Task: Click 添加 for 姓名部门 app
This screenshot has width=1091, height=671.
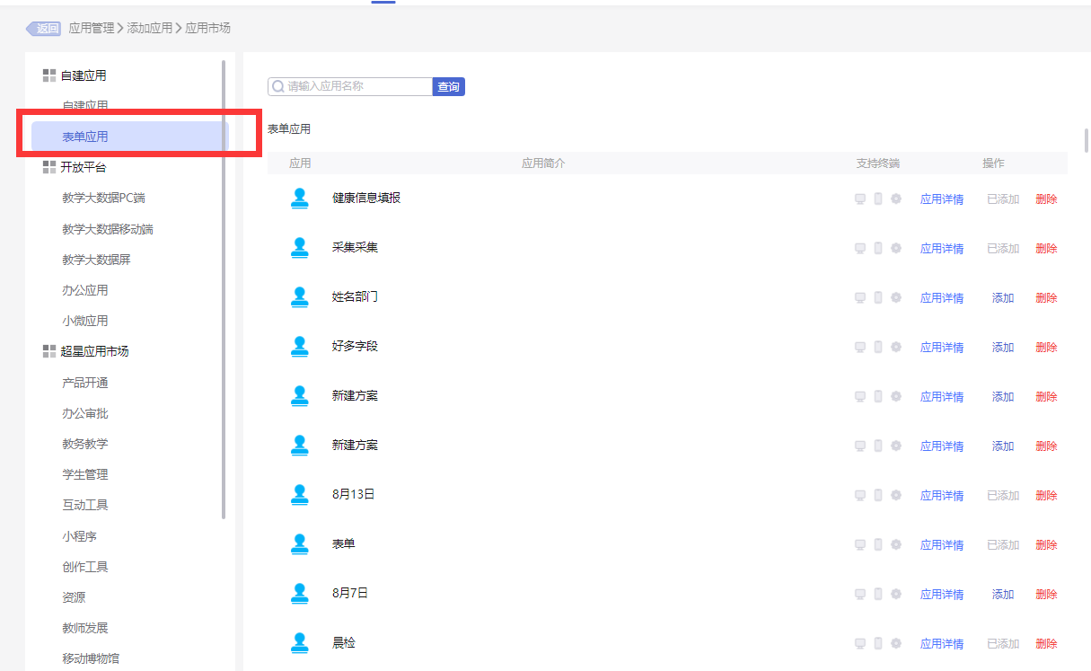Action: (x=1003, y=298)
